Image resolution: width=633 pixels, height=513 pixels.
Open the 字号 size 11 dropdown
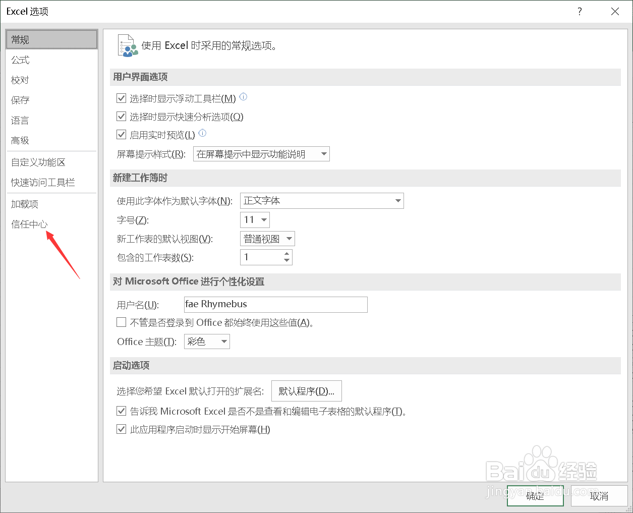point(255,220)
